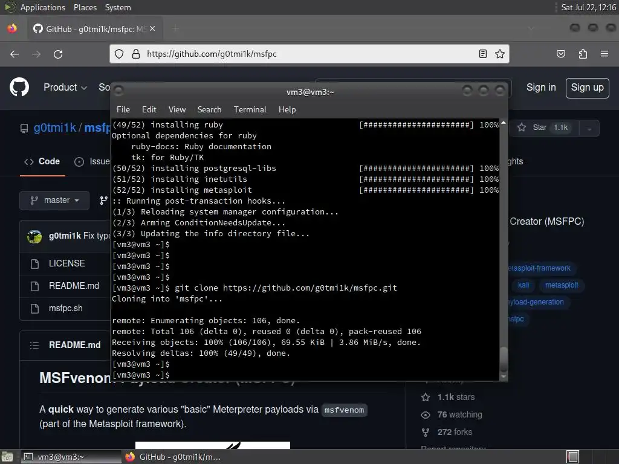The image size is (619, 464).
Task: Expand the Product dropdown in GitHub header
Action: point(65,87)
